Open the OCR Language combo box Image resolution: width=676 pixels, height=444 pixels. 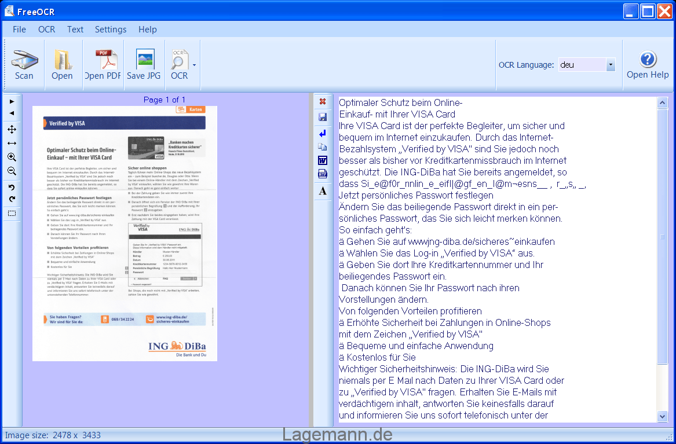coord(587,65)
